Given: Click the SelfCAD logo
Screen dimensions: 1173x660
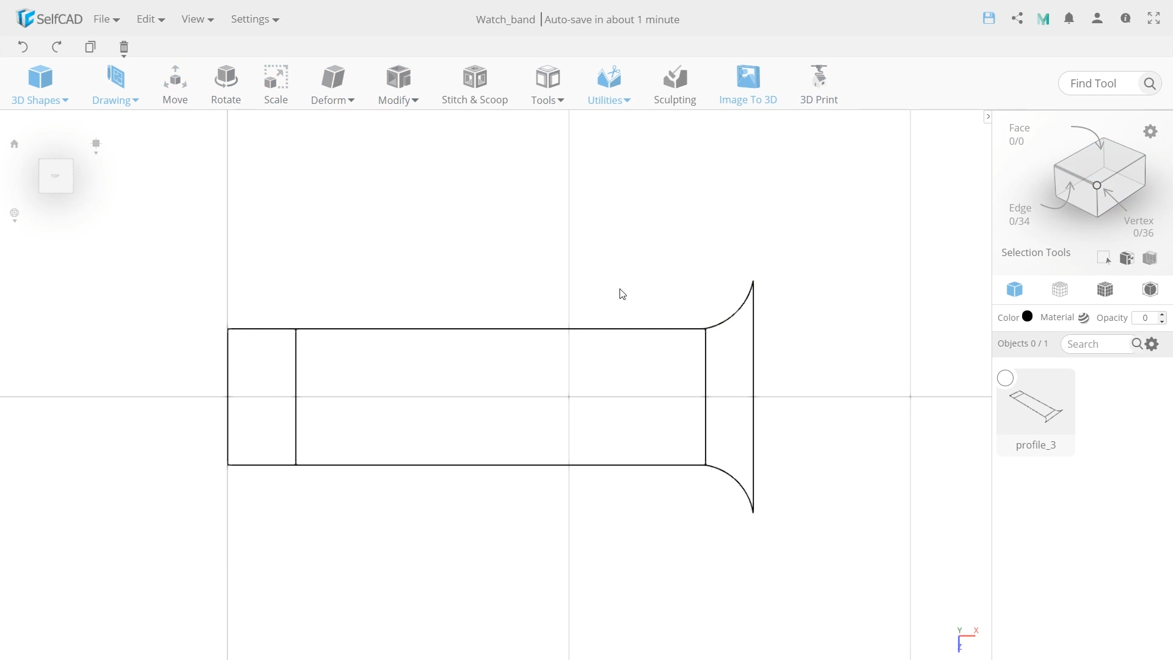Looking at the screenshot, I should 49,18.
